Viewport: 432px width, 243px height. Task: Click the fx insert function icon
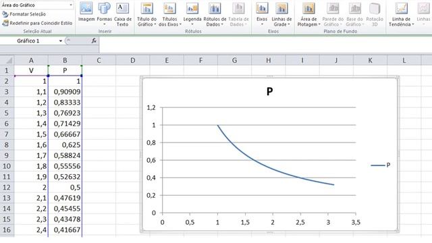94,41
